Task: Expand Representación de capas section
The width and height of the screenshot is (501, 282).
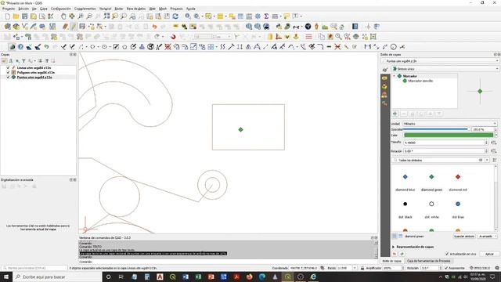Action: click(x=393, y=248)
